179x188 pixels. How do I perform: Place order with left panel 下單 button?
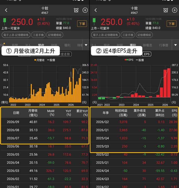coord(82,23)
